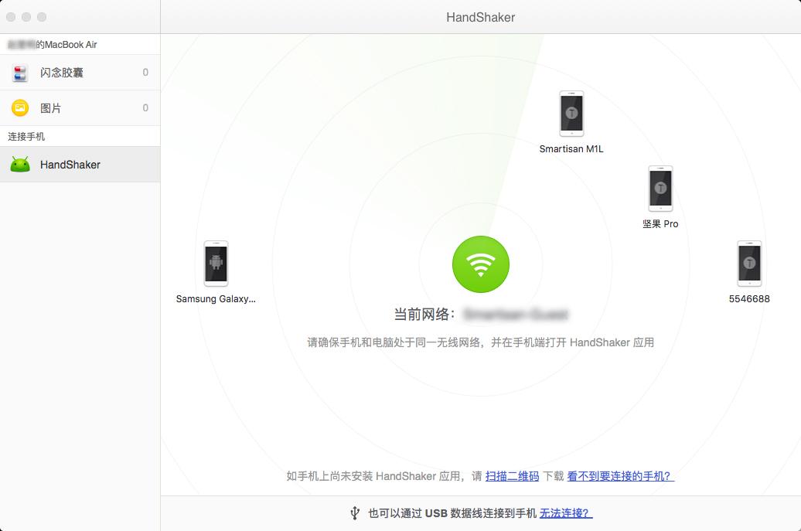801x531 pixels.
Task: Choose the phone icon labeled 5546688
Action: (749, 264)
